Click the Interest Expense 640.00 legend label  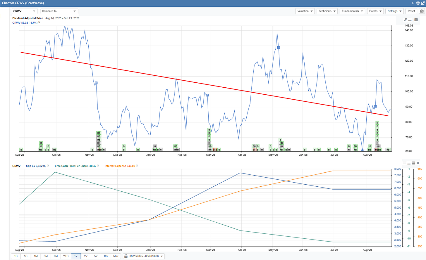click(x=120, y=166)
